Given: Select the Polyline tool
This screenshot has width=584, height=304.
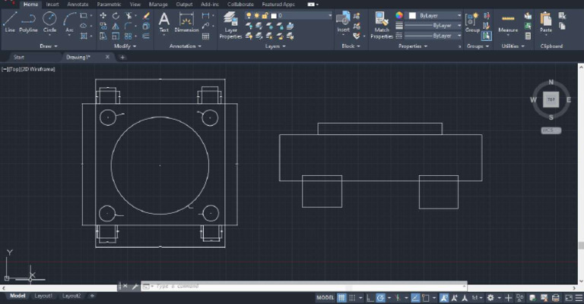Looking at the screenshot, I should coord(29,20).
